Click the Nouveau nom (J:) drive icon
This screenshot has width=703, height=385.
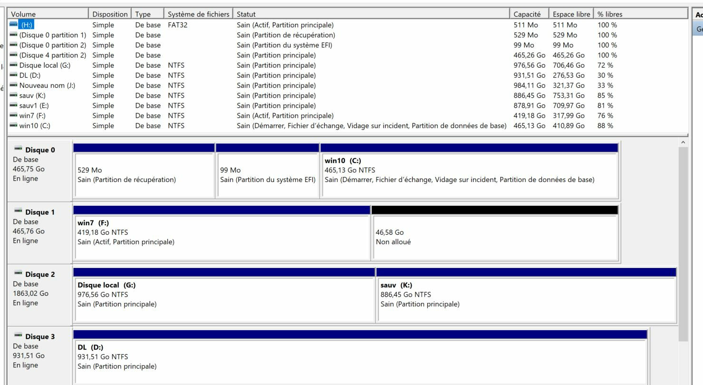pyautogui.click(x=13, y=85)
